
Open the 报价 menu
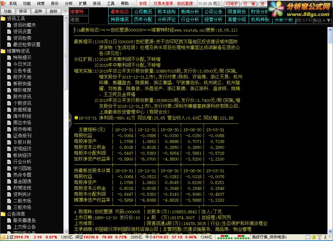point(55,3)
